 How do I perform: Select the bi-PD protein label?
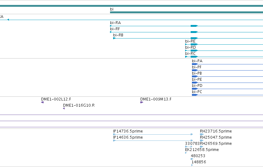coord(197,86)
